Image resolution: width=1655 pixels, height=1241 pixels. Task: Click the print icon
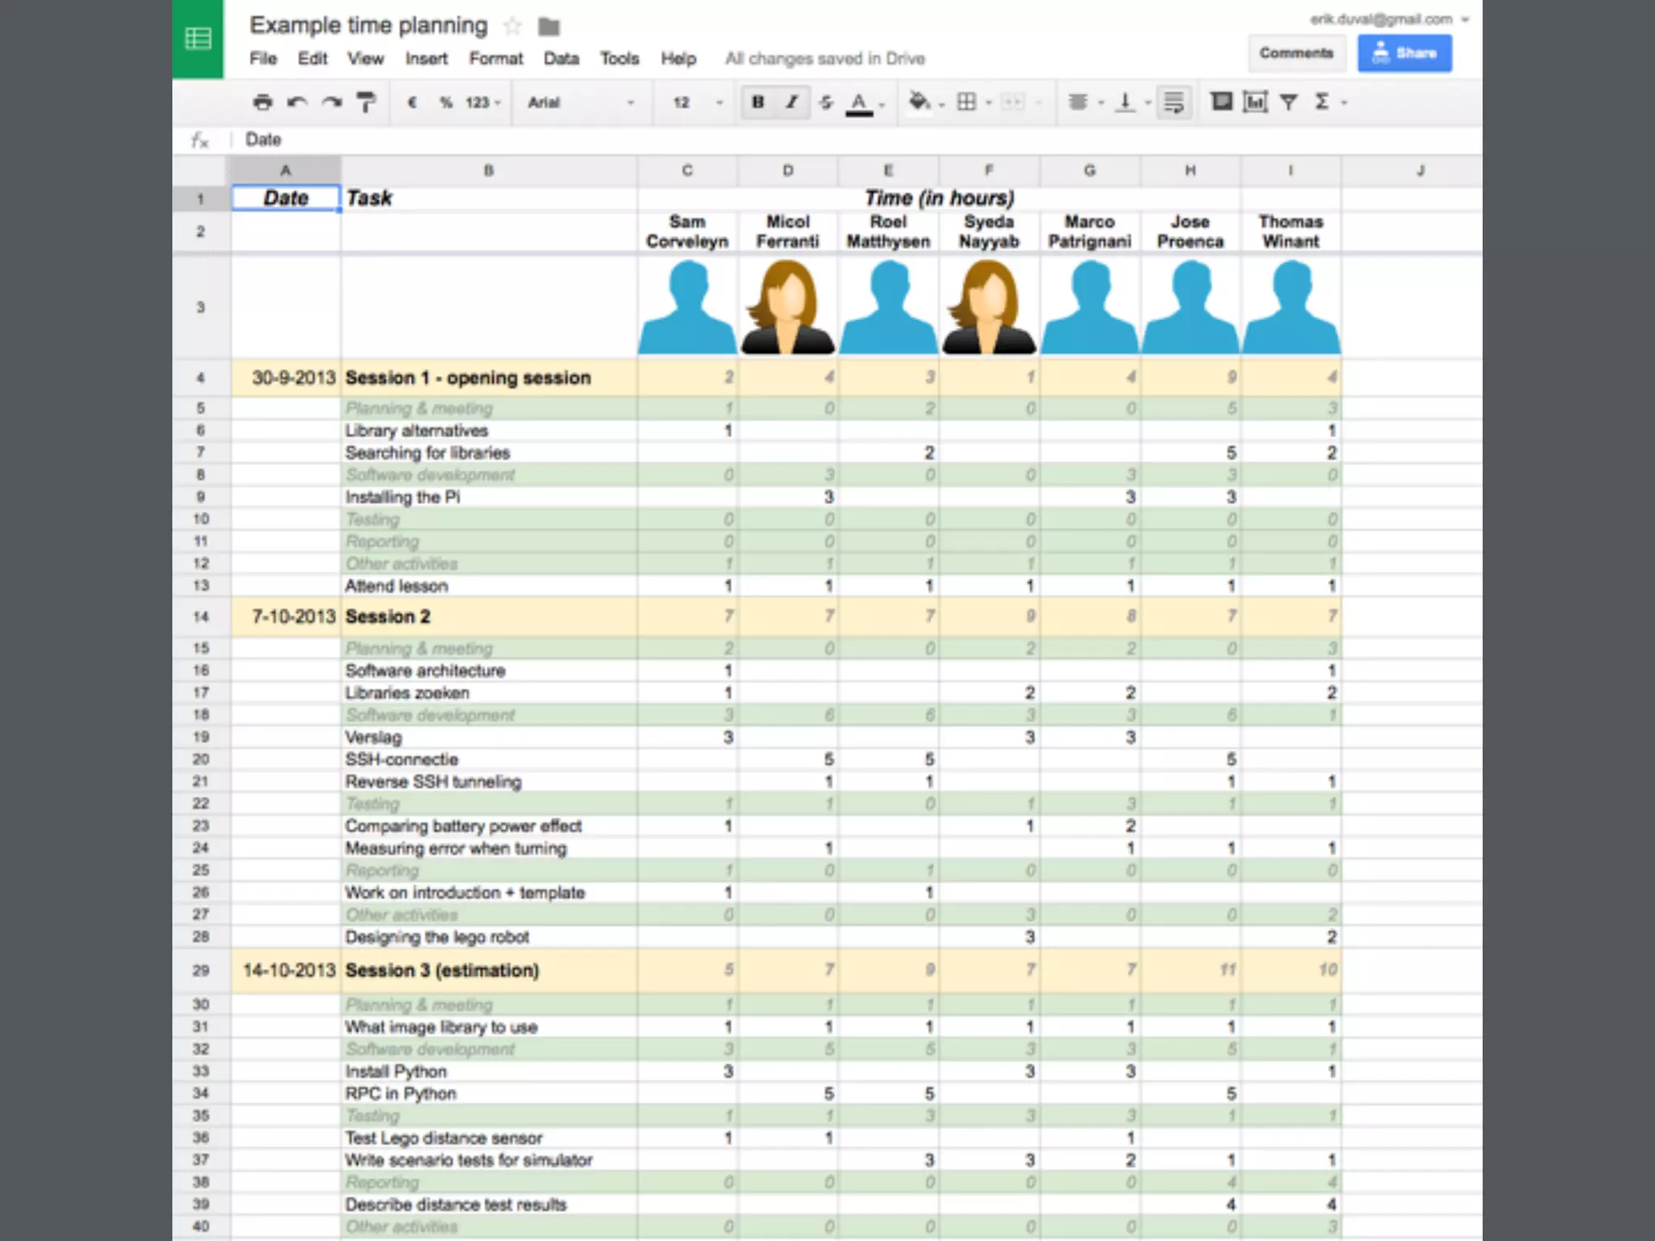263,103
